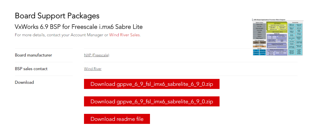Click the Board Support Packages heading
319x128 pixels.
tap(57, 16)
